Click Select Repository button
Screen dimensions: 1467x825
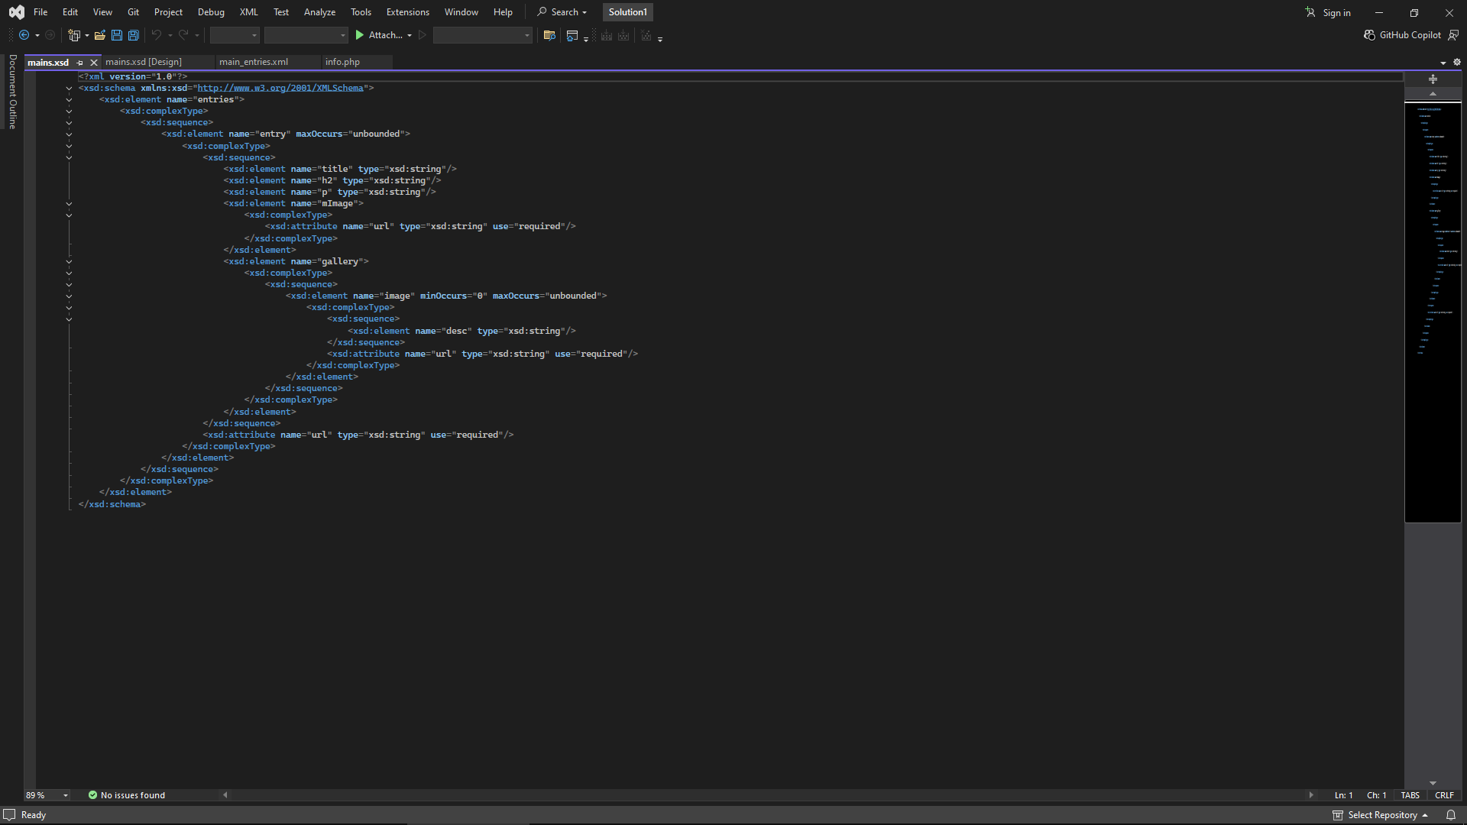click(x=1381, y=815)
